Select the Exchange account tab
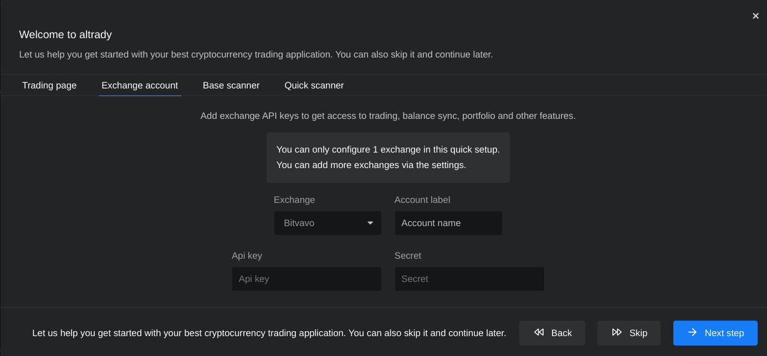This screenshot has height=356, width=767. tap(140, 86)
